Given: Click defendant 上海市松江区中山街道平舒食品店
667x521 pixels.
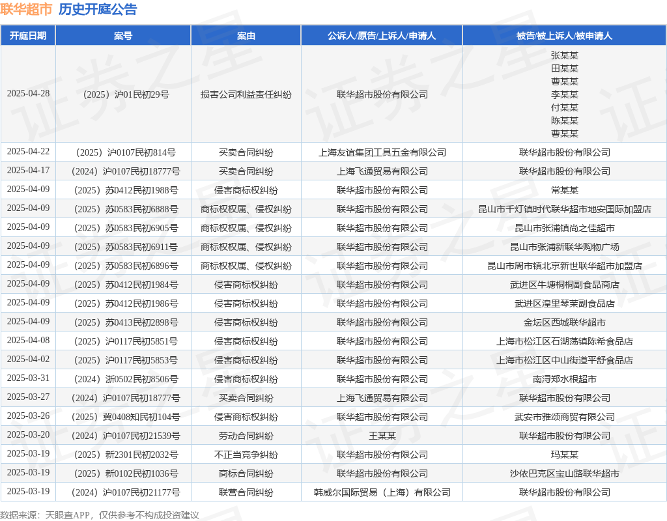Looking at the screenshot, I should click(565, 360).
